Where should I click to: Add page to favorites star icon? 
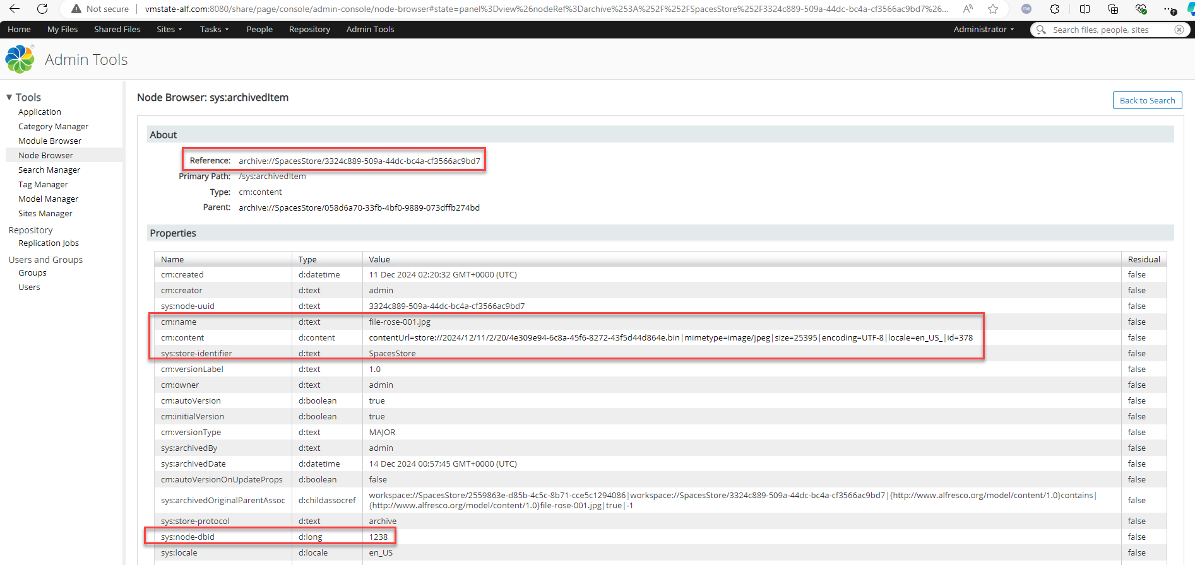pos(993,9)
